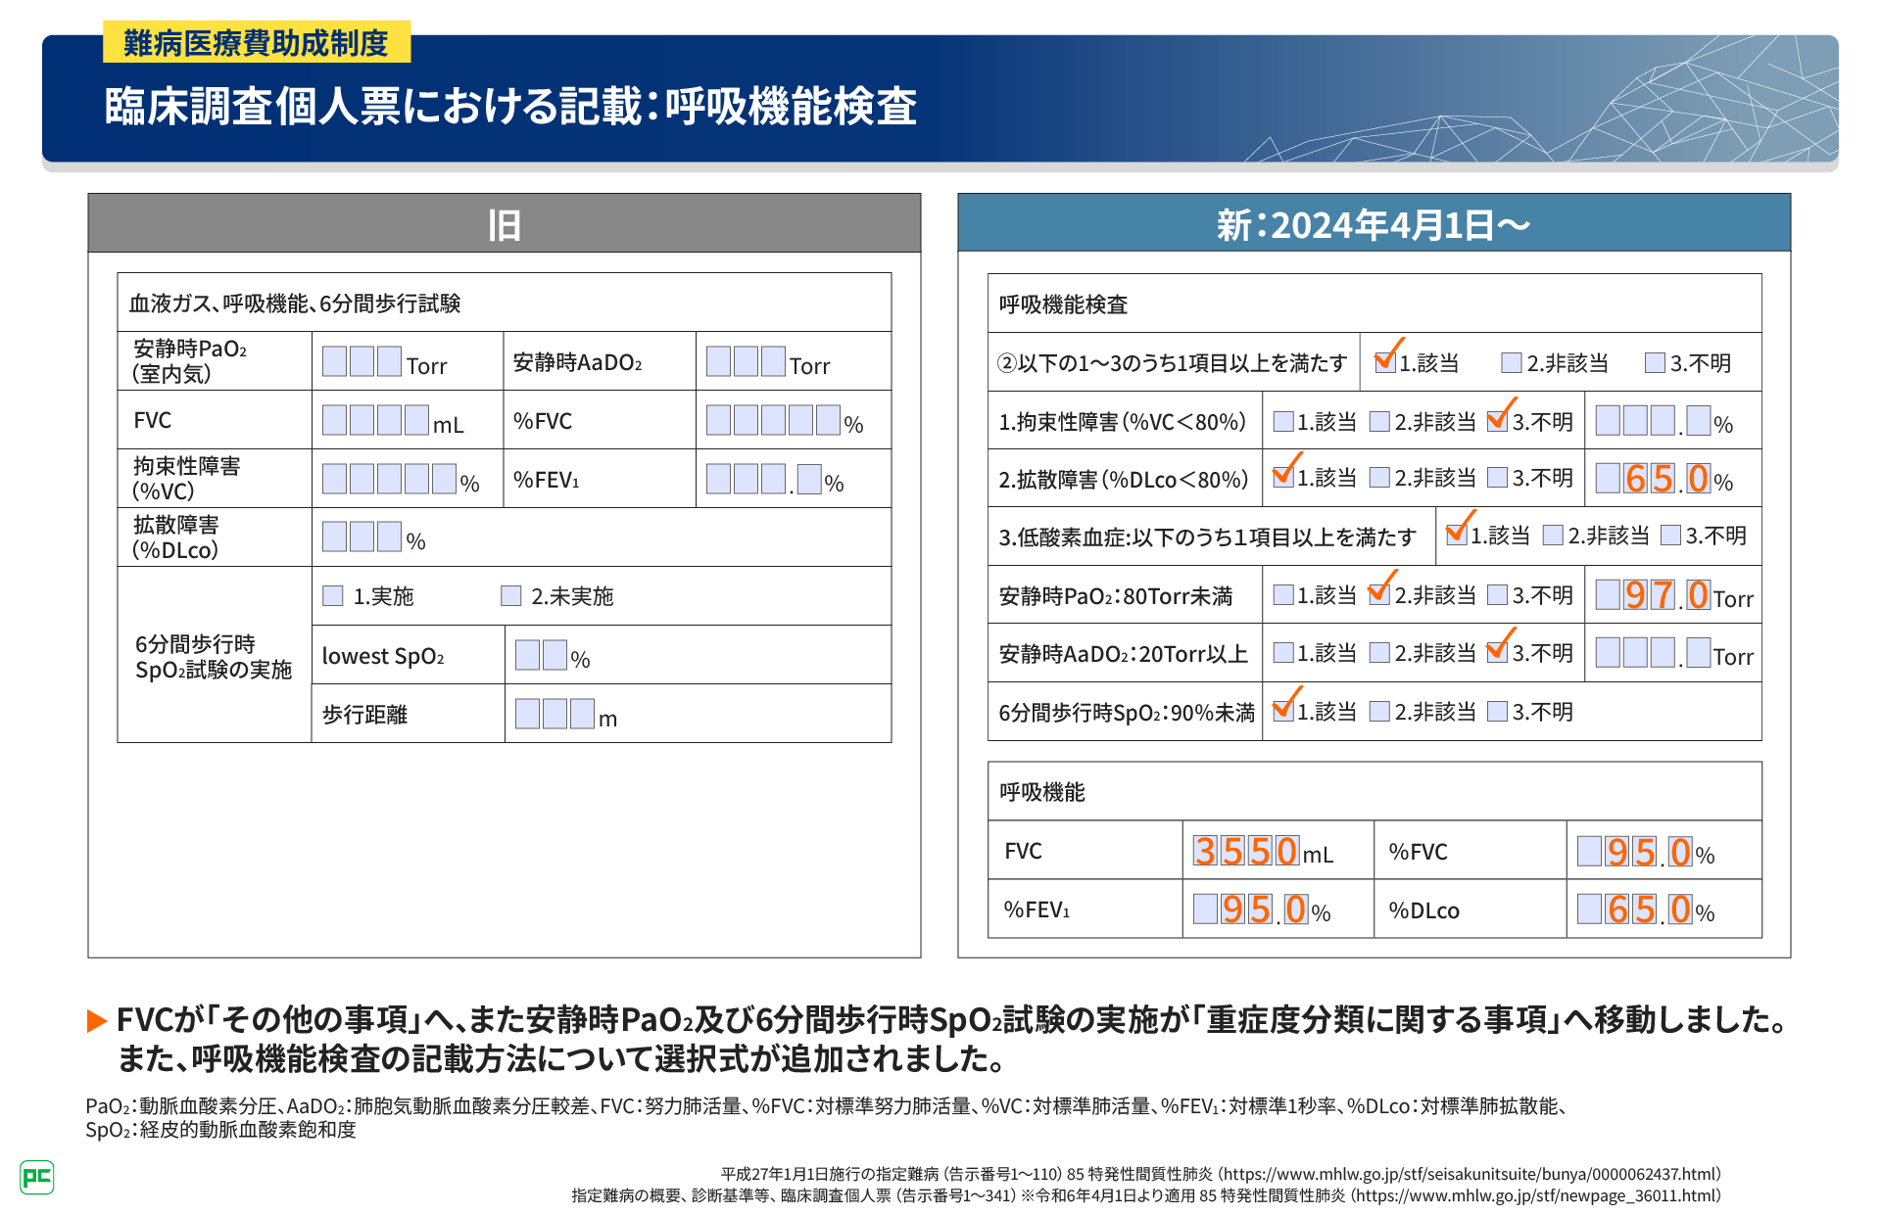Toggle 1.該当 checkbox for 拘束性障害 row
The height and width of the screenshot is (1214, 1881).
click(1282, 422)
